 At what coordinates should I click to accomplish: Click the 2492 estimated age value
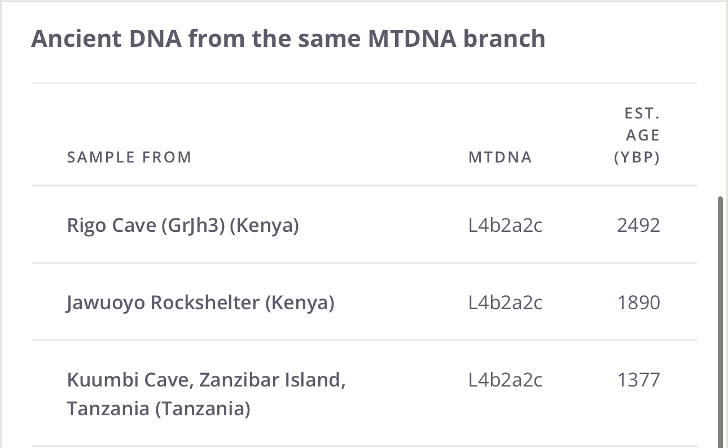pyautogui.click(x=638, y=226)
